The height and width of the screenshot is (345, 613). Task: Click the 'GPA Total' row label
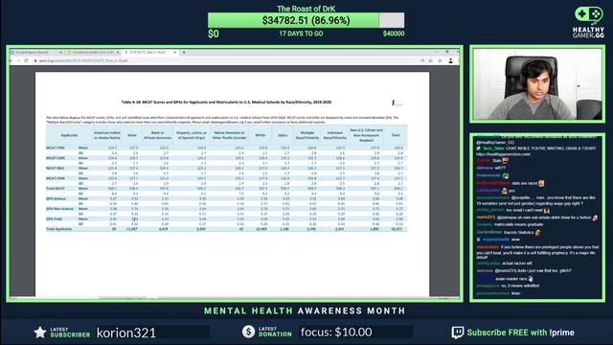pyautogui.click(x=54, y=219)
